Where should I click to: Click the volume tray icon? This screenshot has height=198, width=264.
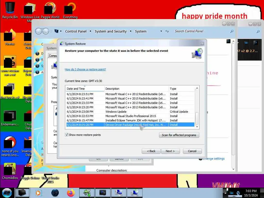238,193
